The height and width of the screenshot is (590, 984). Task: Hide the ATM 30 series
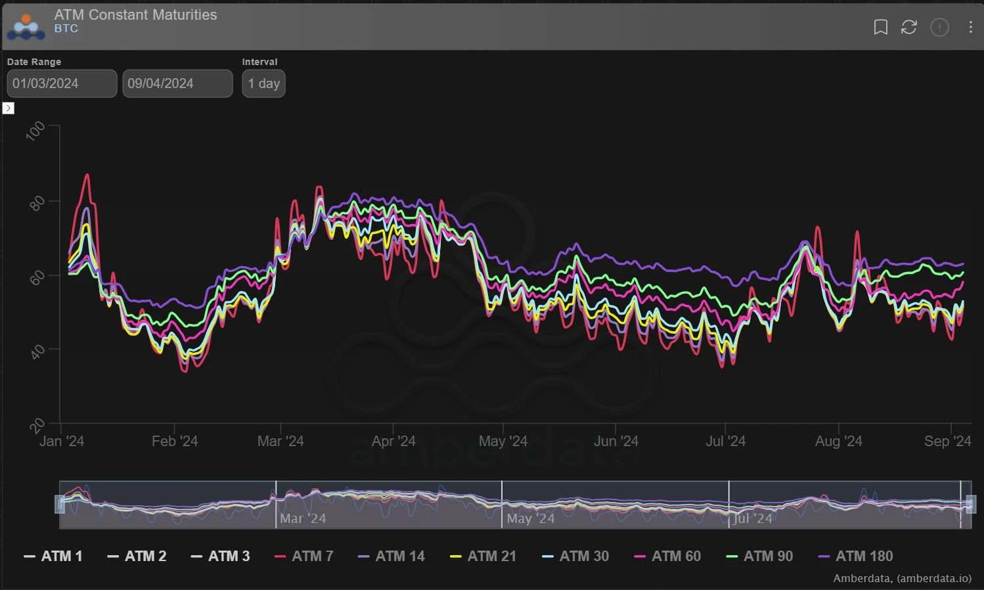tap(575, 556)
